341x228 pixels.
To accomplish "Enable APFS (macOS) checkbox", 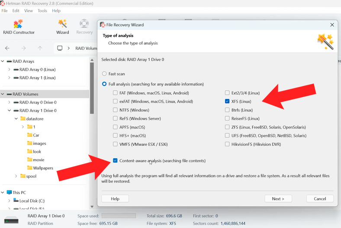I will click(x=115, y=127).
